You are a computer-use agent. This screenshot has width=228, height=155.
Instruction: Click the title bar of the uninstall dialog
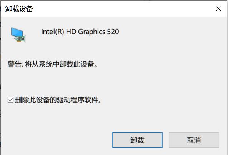coord(114,9)
